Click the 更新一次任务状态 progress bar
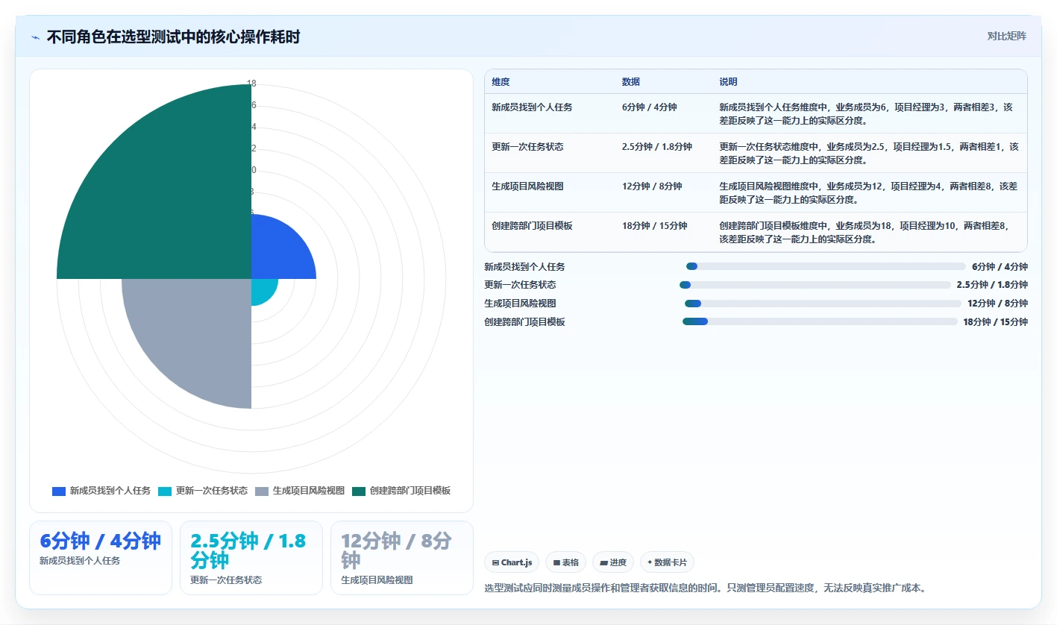The width and height of the screenshot is (1057, 625). (815, 285)
